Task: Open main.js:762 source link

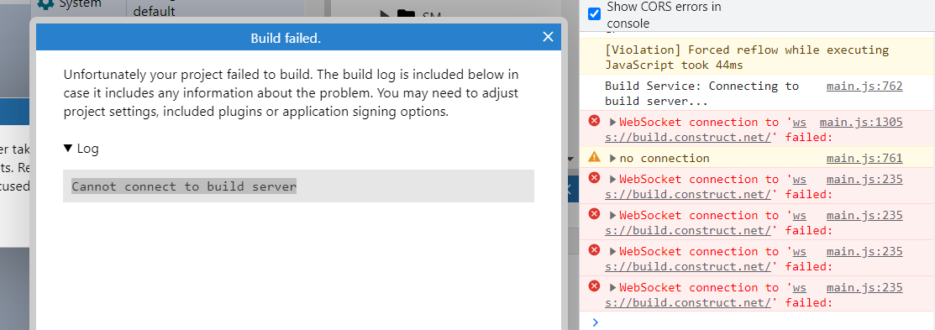Action: 864,86
